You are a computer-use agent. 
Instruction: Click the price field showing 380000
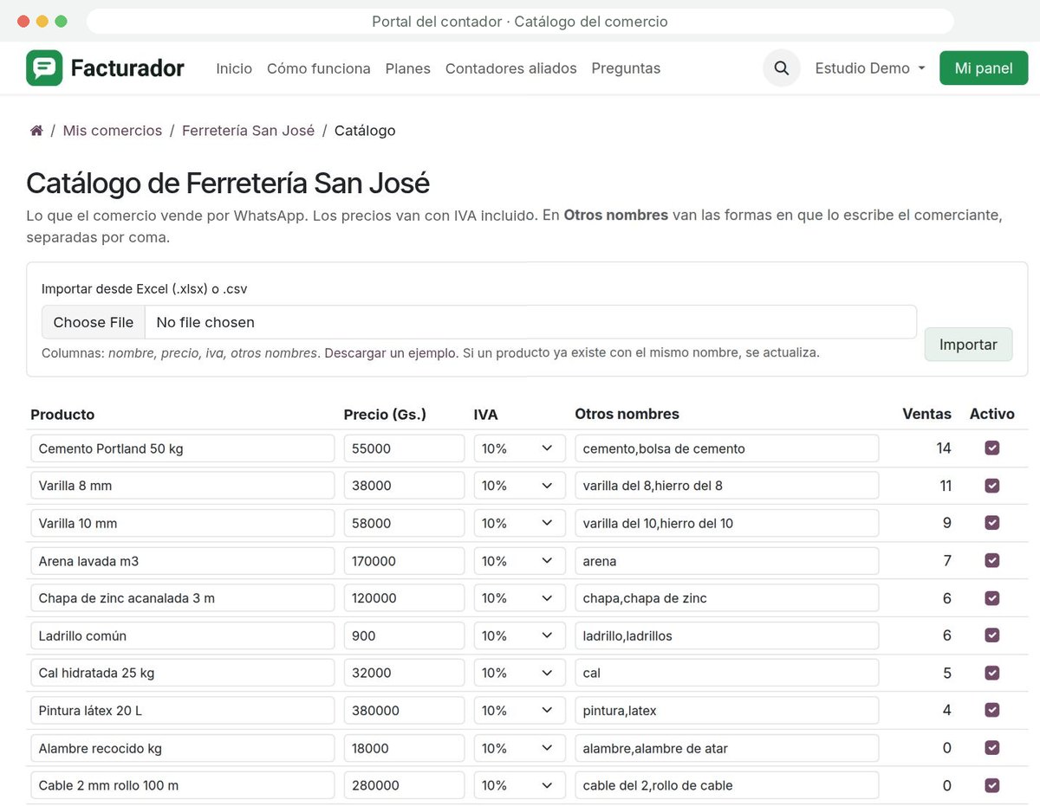404,711
